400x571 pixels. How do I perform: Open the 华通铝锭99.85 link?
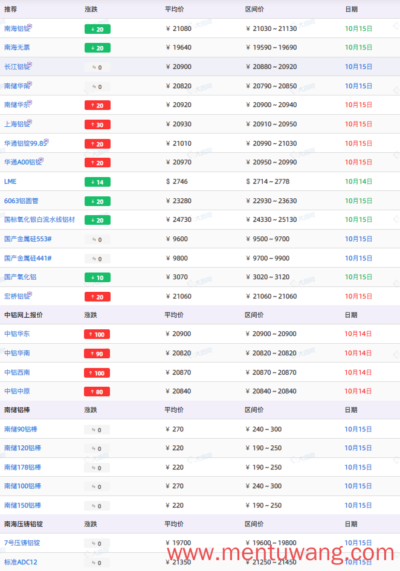point(24,143)
